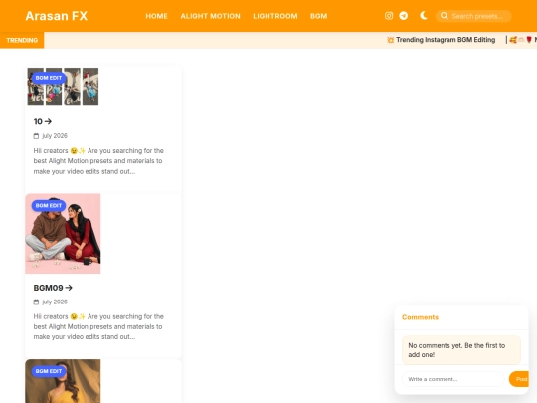Click BGM EDIT badge on BGM09 post
Viewport: 537px width, 403px height.
[49, 206]
